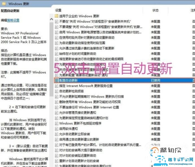Viewport: 195px width, 167px height.
Task: Click policy icon beside 对计划的安装再次提示重新启动
Action: click(x=56, y=150)
